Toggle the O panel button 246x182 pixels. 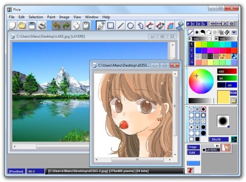199,24
